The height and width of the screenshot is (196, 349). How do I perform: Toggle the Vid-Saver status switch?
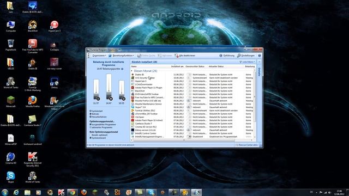tap(189, 117)
